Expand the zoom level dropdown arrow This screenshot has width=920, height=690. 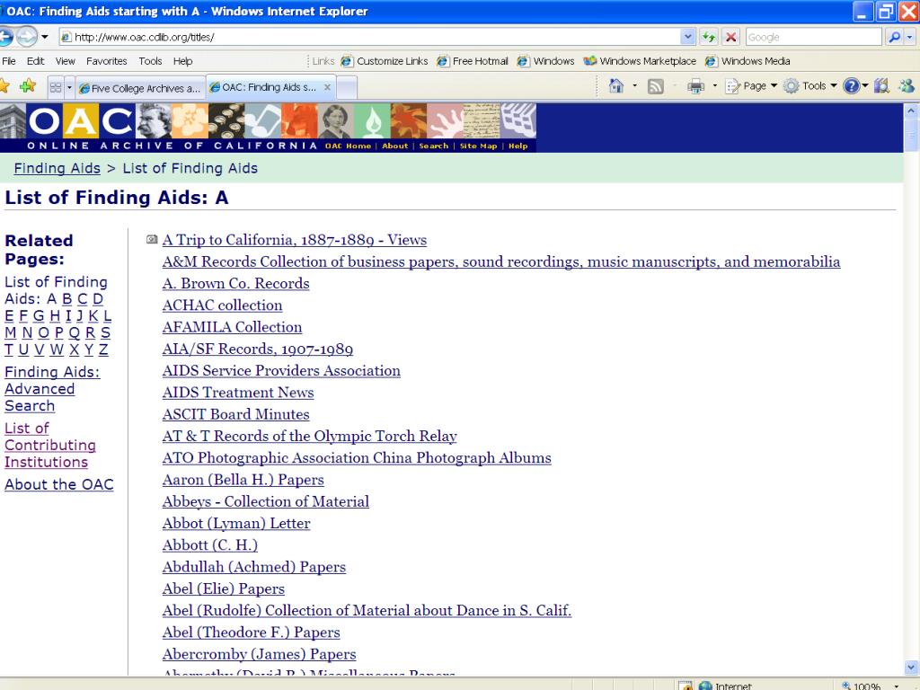896,686
